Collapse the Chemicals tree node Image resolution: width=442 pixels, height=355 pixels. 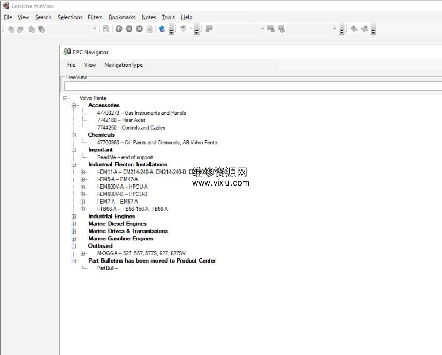tap(74, 135)
